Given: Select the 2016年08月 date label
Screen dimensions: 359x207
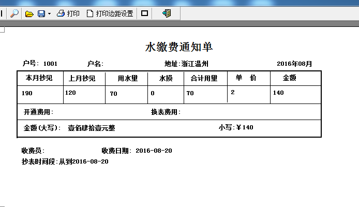Looking at the screenshot, I should [294, 64].
